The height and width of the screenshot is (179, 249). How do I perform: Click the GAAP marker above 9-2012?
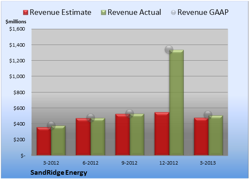[x=130, y=114]
